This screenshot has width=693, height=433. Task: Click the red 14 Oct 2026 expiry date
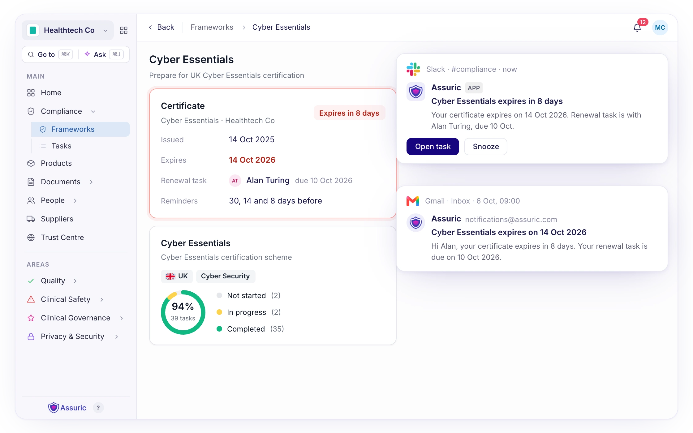tap(252, 160)
